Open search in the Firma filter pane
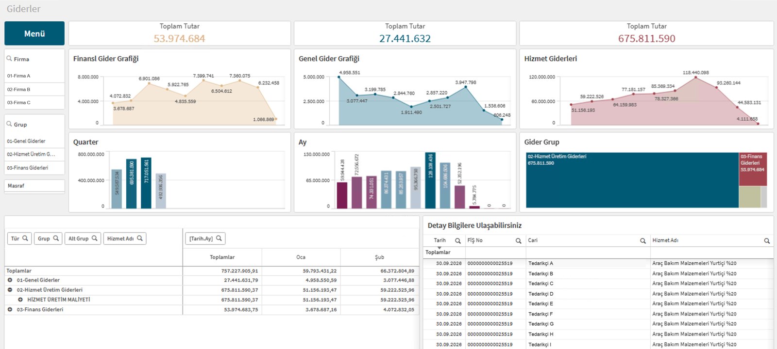 (x=9, y=59)
